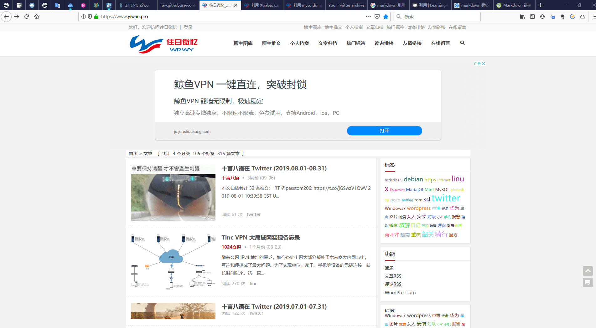This screenshot has width=596, height=328.
Task: Open 读者排榜 link in top bar
Action: point(416,27)
